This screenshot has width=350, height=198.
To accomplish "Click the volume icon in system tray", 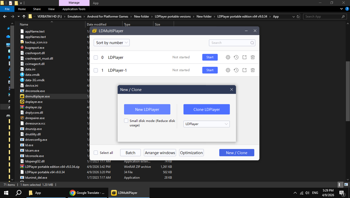I will pyautogui.click(x=307, y=193).
